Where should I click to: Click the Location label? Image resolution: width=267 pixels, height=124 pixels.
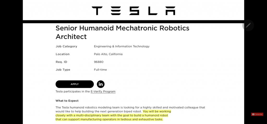63,54
